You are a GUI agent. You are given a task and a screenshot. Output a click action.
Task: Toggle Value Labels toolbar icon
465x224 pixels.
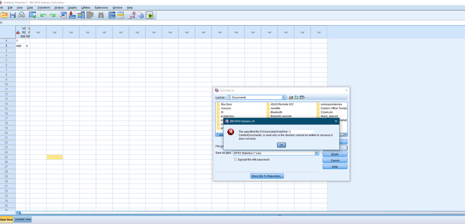(132, 15)
